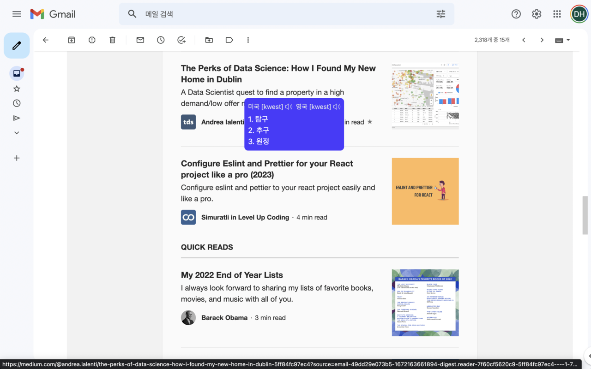Open the Settings gear
The image size is (591, 369).
pyautogui.click(x=537, y=14)
